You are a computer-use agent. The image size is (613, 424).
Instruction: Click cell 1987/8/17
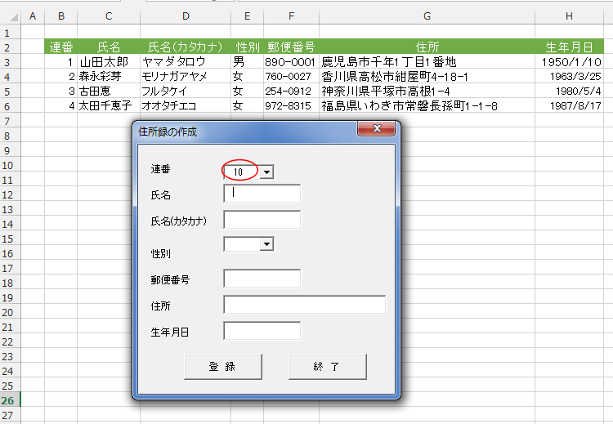pos(569,105)
